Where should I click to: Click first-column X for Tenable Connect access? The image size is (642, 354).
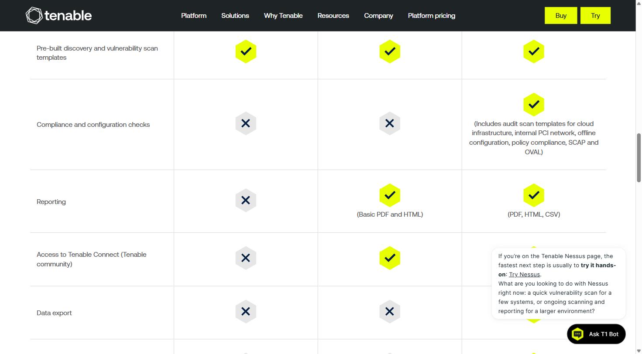[x=246, y=258]
